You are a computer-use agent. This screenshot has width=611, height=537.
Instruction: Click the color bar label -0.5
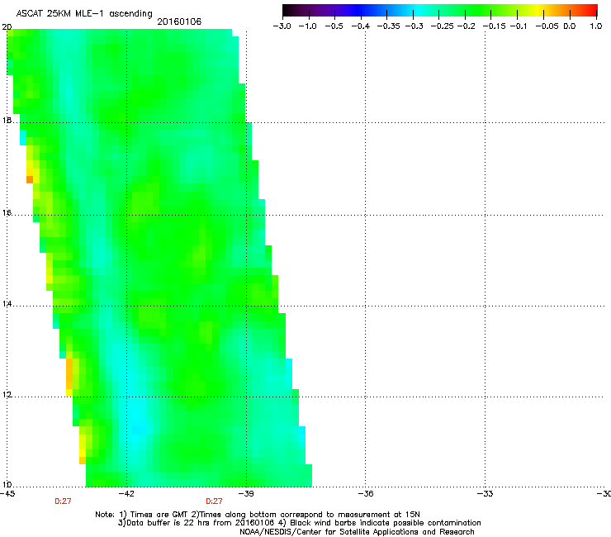point(334,26)
